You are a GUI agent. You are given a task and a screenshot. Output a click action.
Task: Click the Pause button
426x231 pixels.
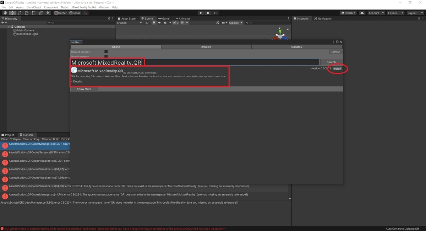pos(208,13)
